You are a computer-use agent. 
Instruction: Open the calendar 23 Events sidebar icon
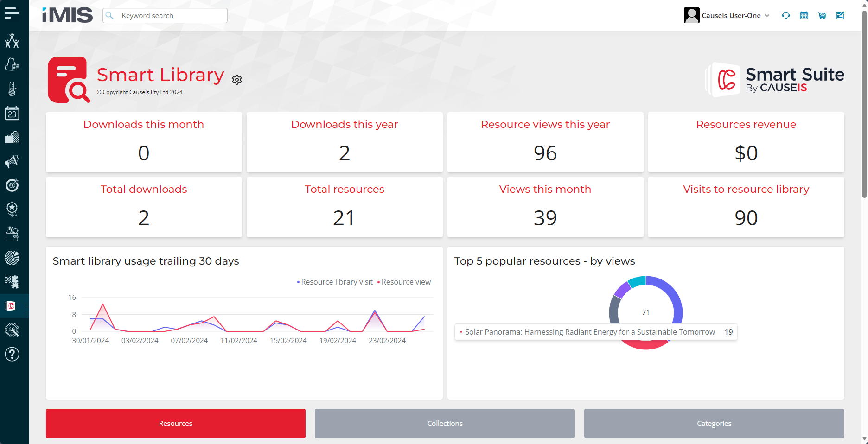point(12,113)
